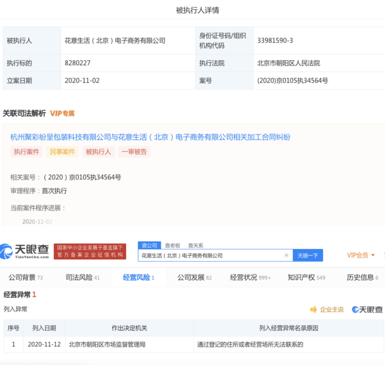This screenshot has width=385, height=365.
Task: Open the 司法风险 tab
Action: (82, 278)
